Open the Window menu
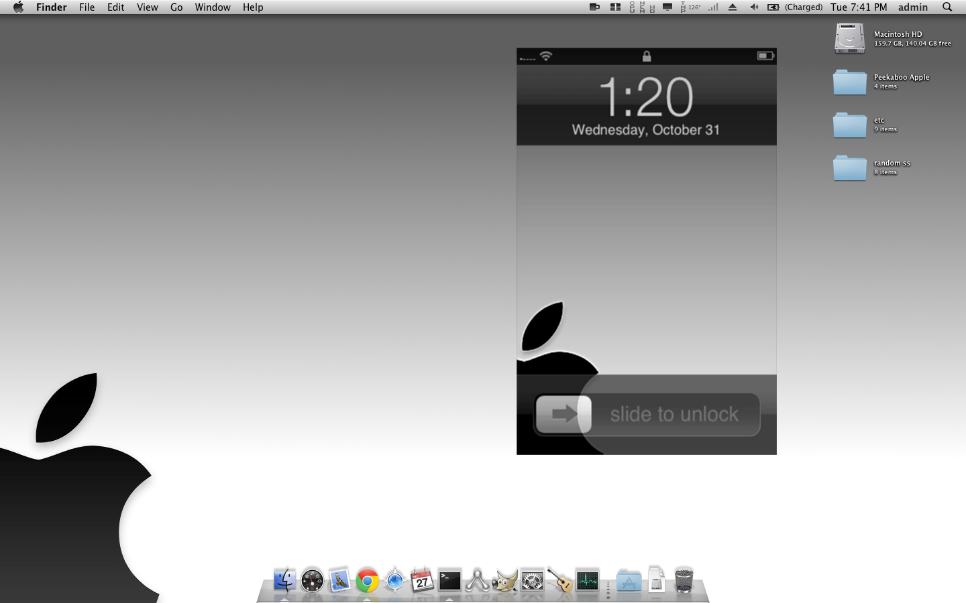This screenshot has width=966, height=603. [x=213, y=7]
